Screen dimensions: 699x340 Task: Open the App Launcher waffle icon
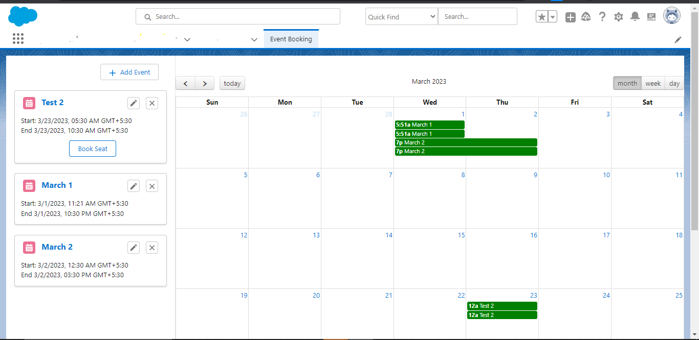[x=18, y=39]
